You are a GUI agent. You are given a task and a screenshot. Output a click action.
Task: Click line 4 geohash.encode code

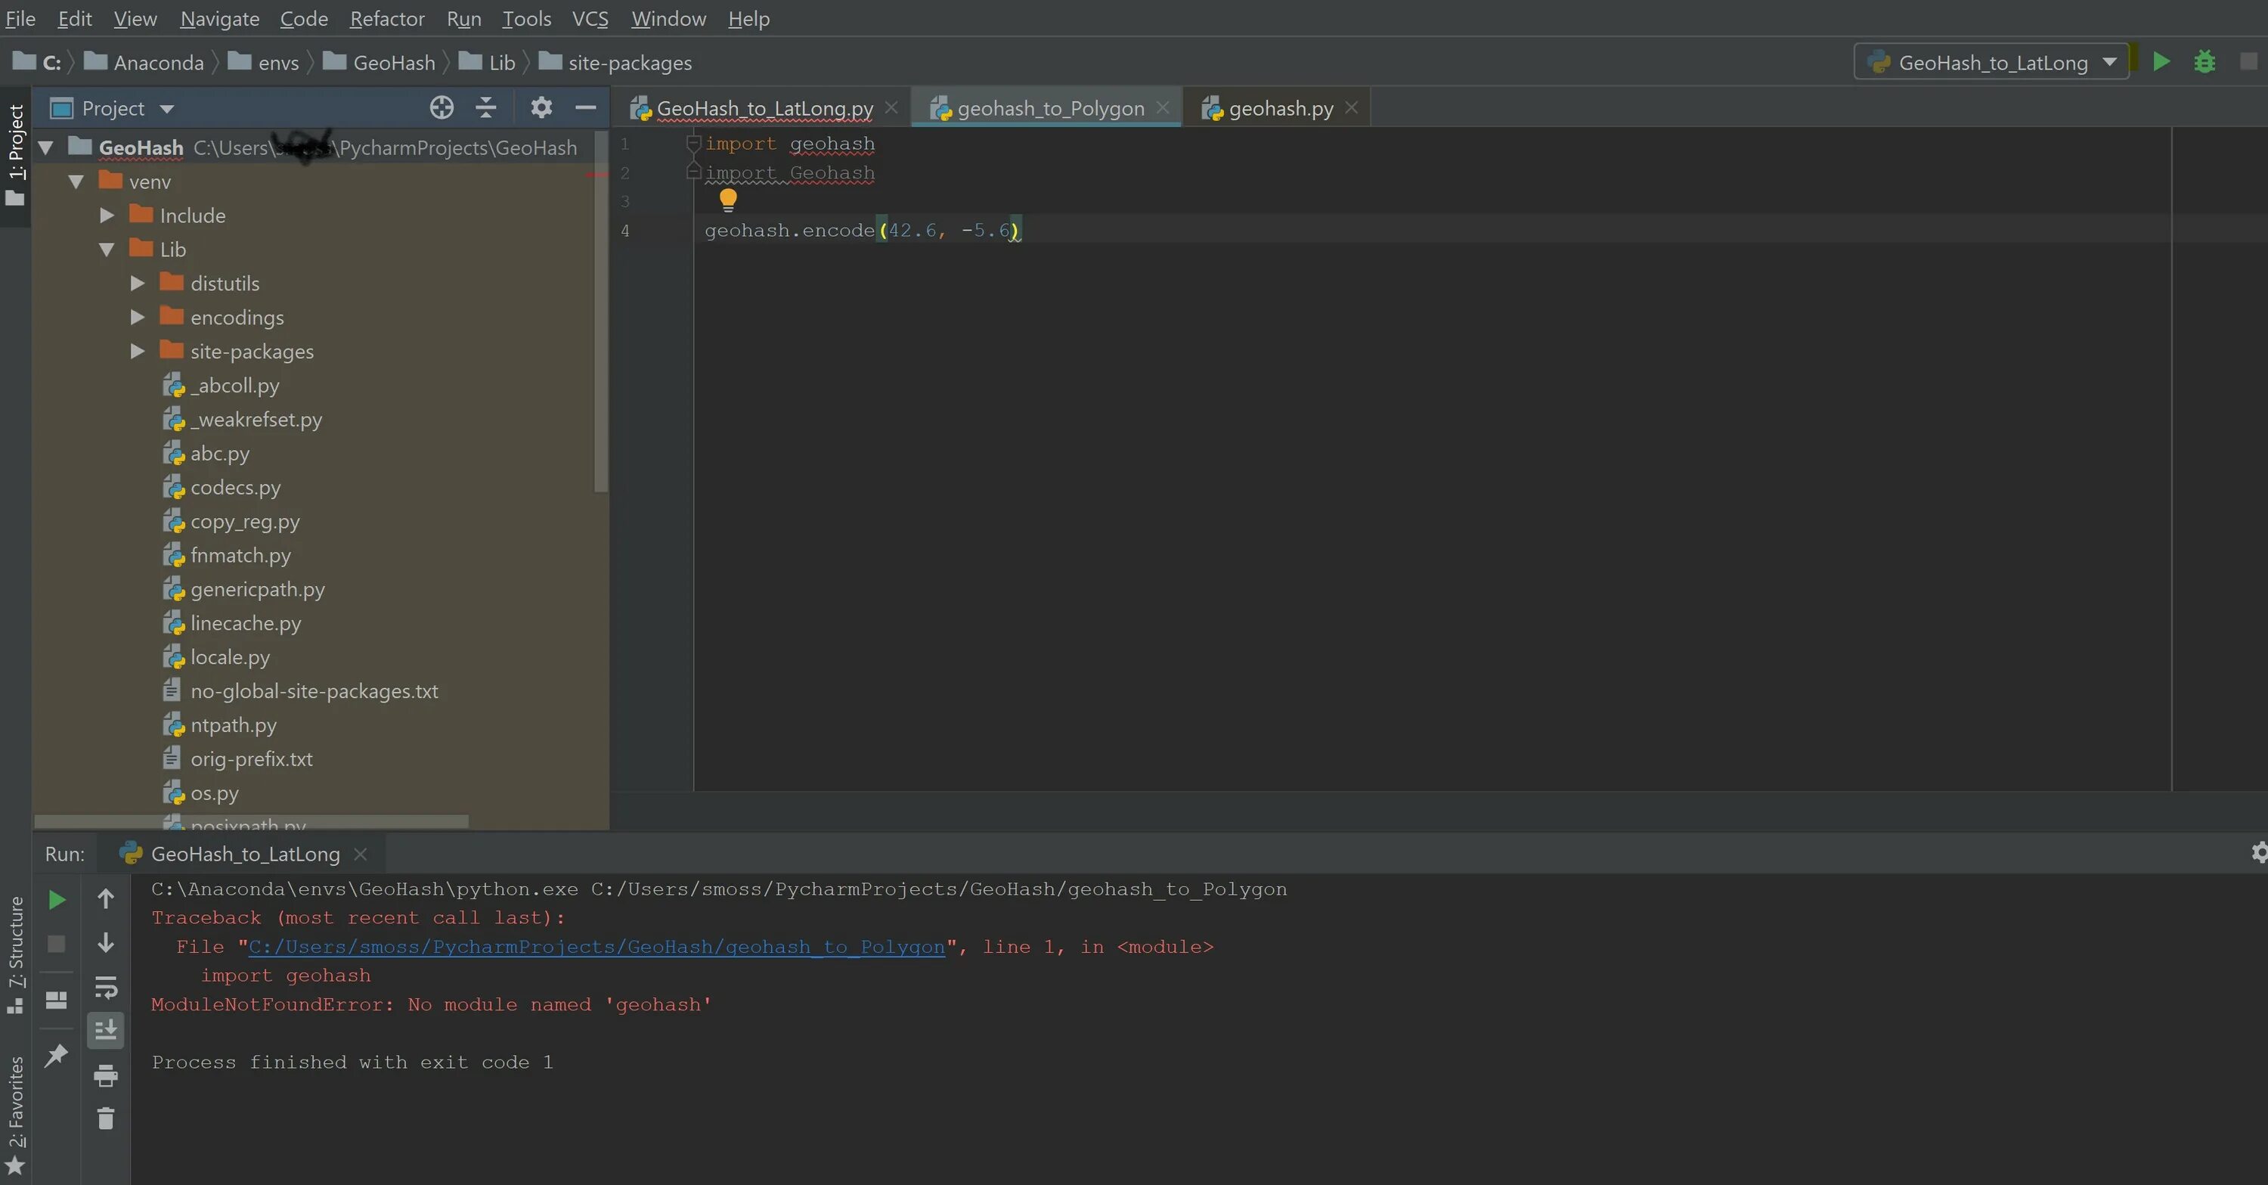click(862, 231)
